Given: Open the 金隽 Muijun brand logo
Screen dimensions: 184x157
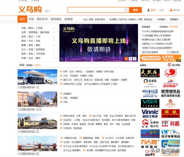Looking at the screenshot, I should pos(150,134).
